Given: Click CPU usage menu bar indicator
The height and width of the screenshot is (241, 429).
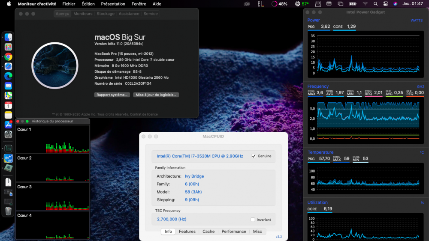Looking at the screenshot, I should click(x=261, y=4).
